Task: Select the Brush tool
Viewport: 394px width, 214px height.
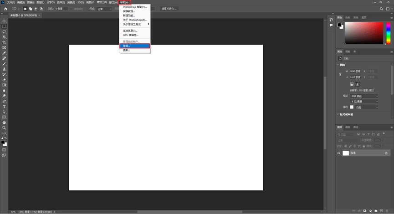Action: [x=4, y=64]
